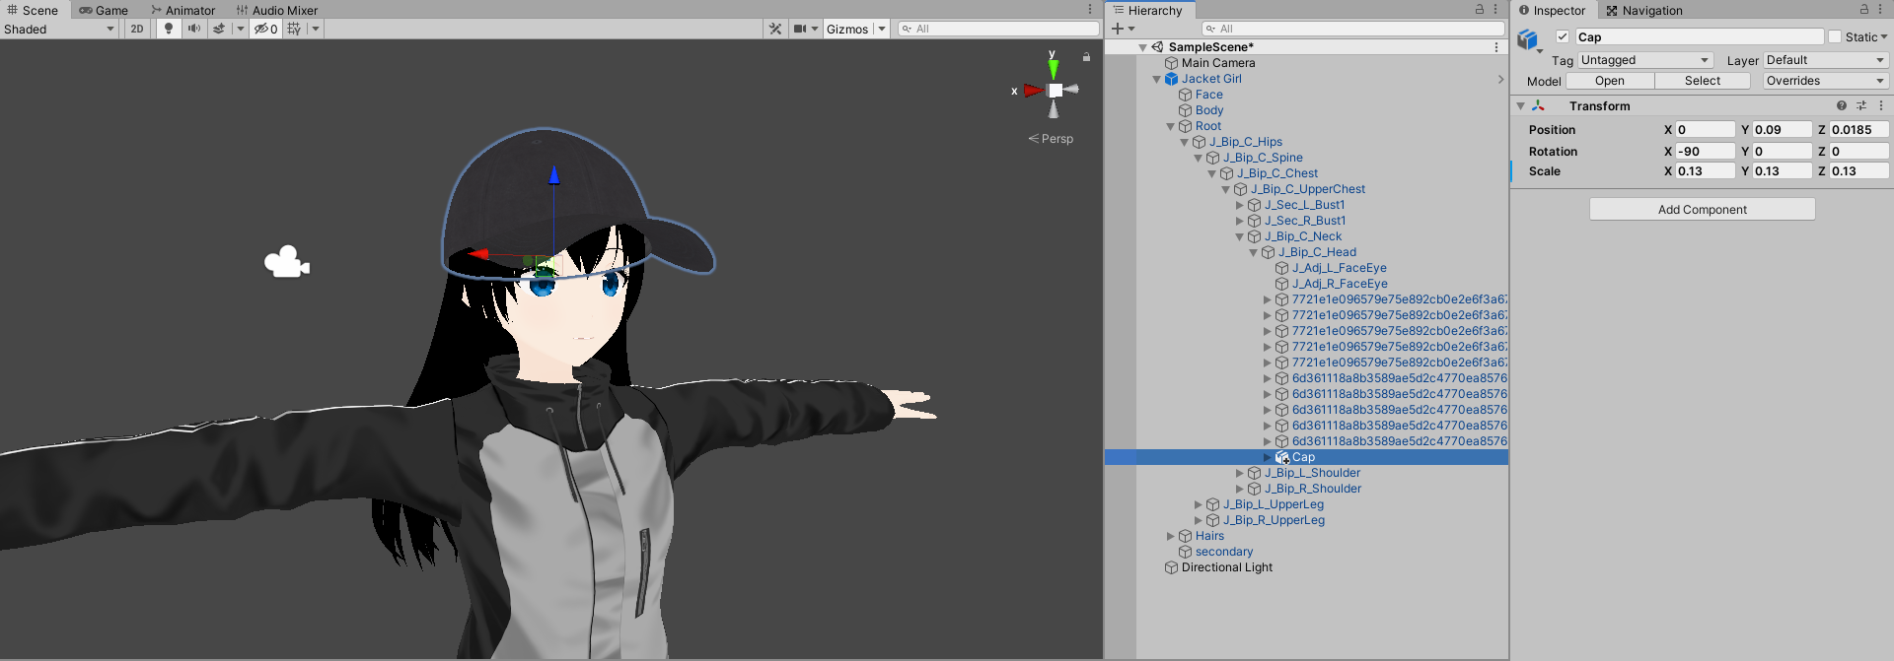Screen dimensions: 1894x661
Task: Open Cap game object icon picker
Action: tap(1529, 40)
